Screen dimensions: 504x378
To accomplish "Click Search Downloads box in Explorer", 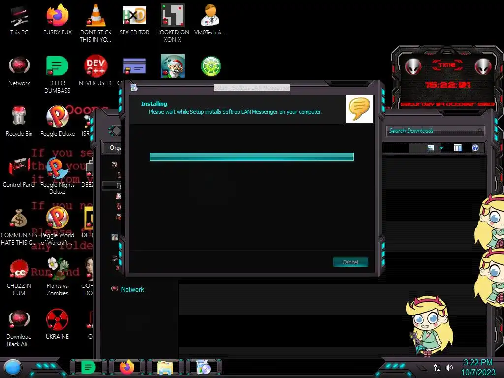I will pos(435,131).
